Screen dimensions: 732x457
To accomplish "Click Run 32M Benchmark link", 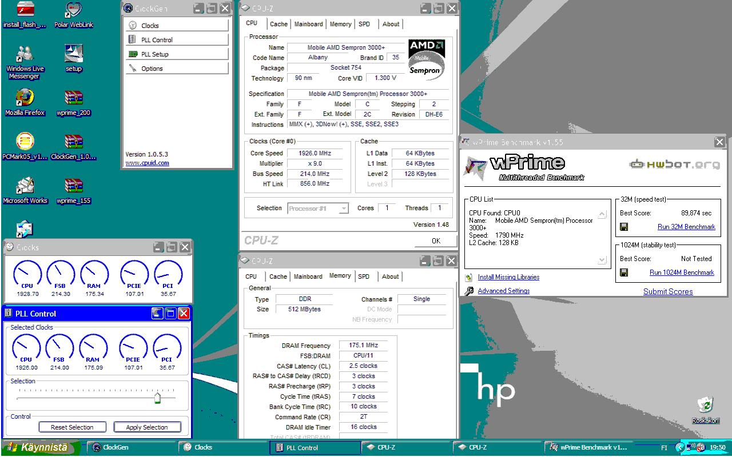I will click(686, 227).
